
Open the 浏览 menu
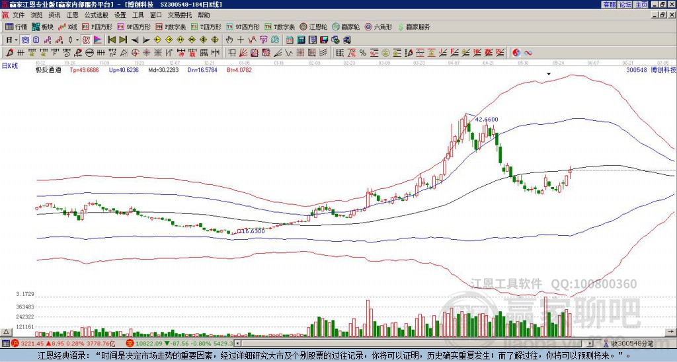coord(37,15)
